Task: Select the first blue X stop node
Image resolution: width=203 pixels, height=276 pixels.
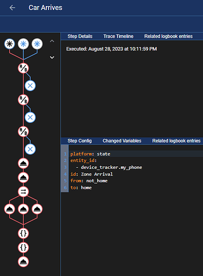Action: (x=30, y=86)
